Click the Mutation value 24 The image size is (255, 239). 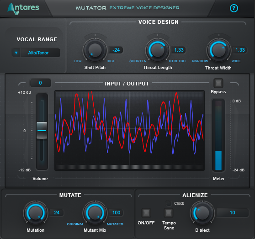pyautogui.click(x=57, y=212)
